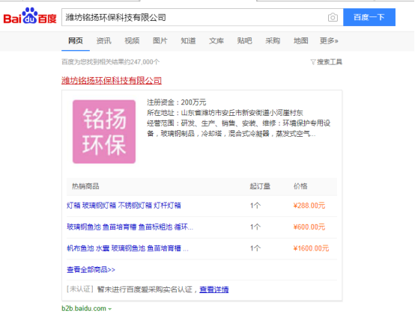Open the 贴吧 tab
The width and height of the screenshot is (415, 317).
tap(244, 40)
